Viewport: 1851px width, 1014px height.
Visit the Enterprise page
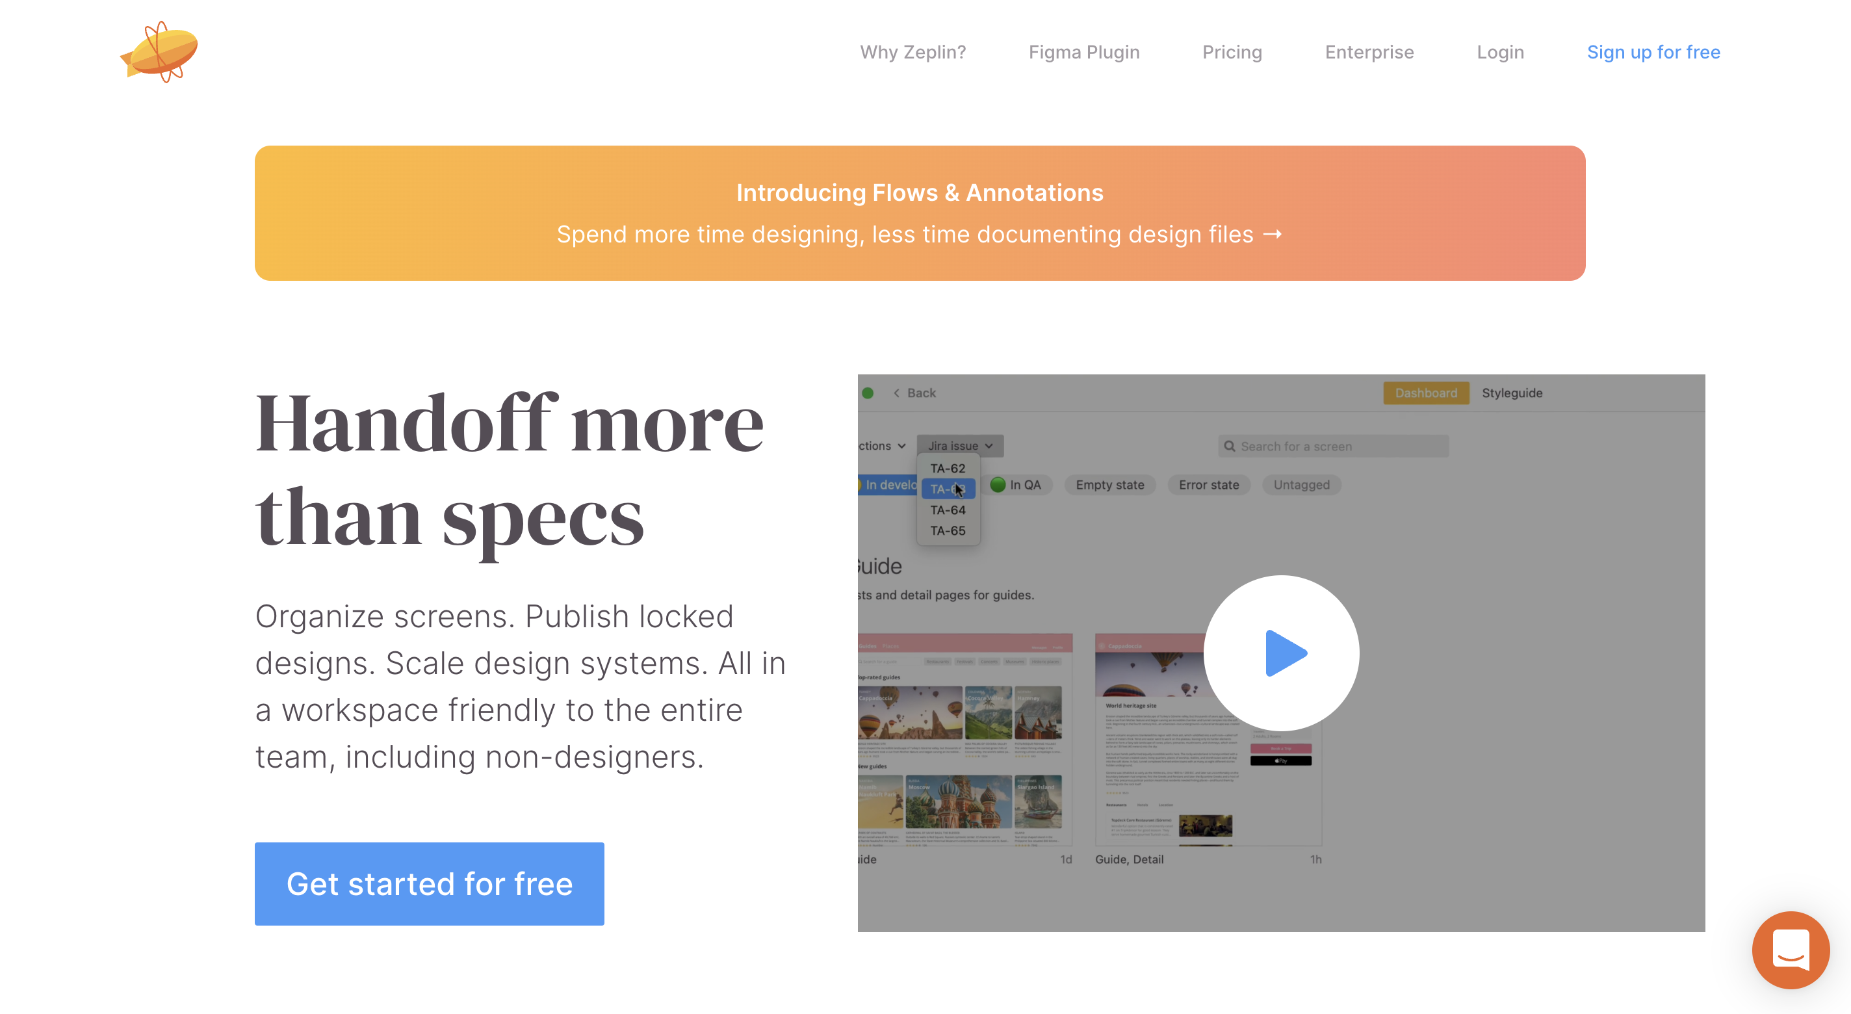(x=1369, y=52)
